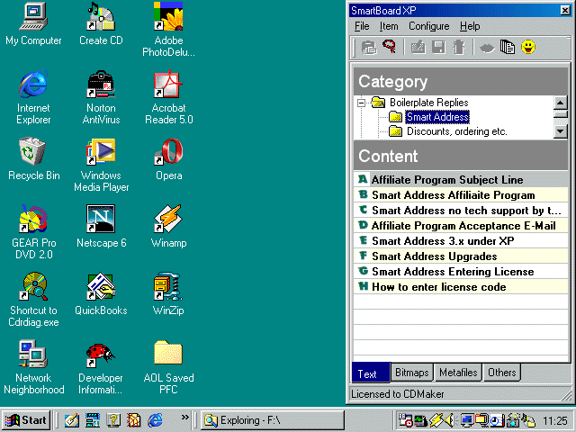Click the scheduler calendar tray icon

tap(405, 420)
